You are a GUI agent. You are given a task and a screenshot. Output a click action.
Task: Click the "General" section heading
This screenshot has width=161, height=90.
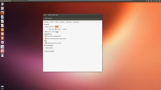click(x=47, y=24)
